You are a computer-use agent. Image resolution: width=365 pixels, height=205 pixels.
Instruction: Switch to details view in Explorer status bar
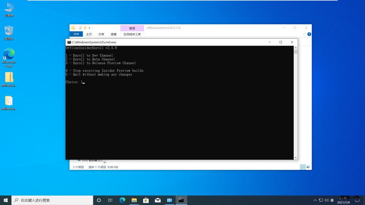pos(303,167)
